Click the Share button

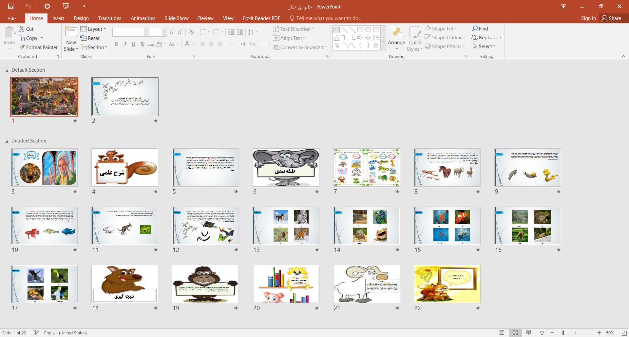[612, 18]
